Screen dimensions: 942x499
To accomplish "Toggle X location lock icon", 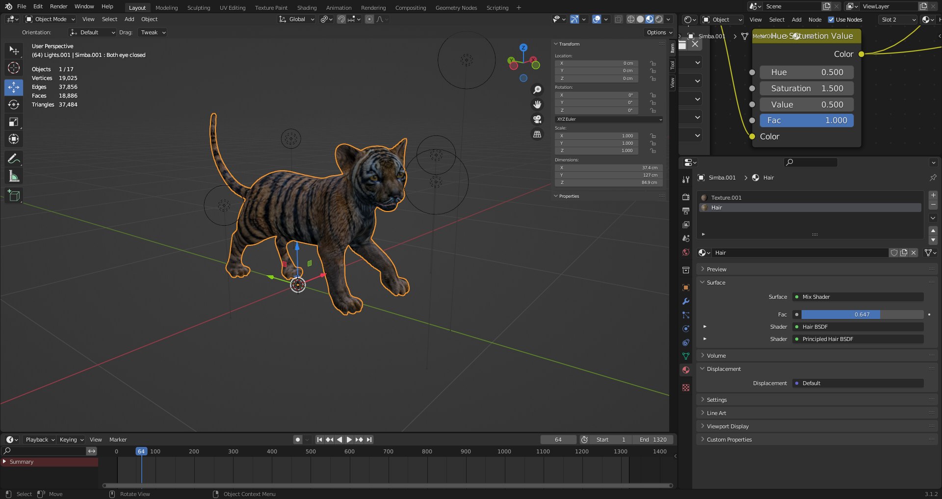I will [x=653, y=63].
